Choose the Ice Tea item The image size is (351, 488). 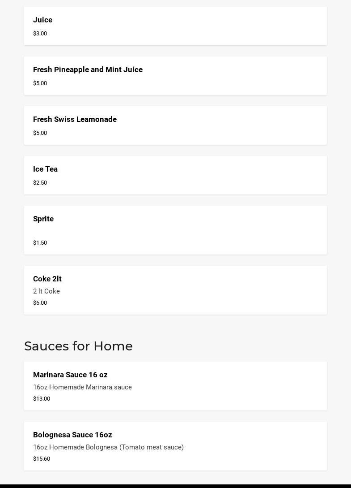click(45, 169)
